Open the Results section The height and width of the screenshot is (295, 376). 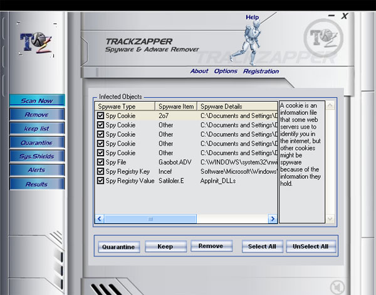tap(37, 185)
